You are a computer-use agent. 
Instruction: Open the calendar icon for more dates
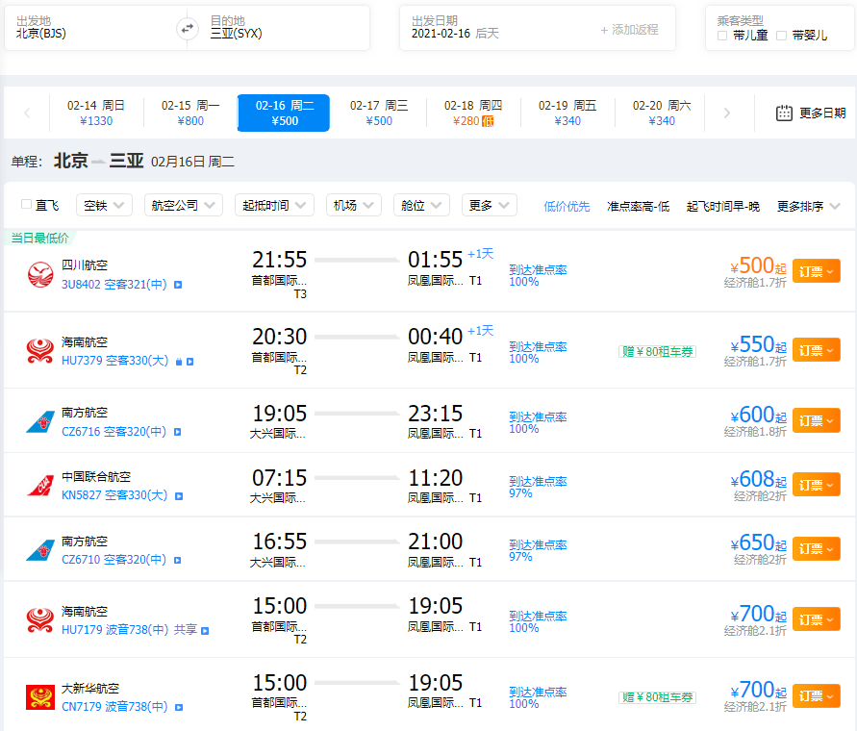coord(784,113)
